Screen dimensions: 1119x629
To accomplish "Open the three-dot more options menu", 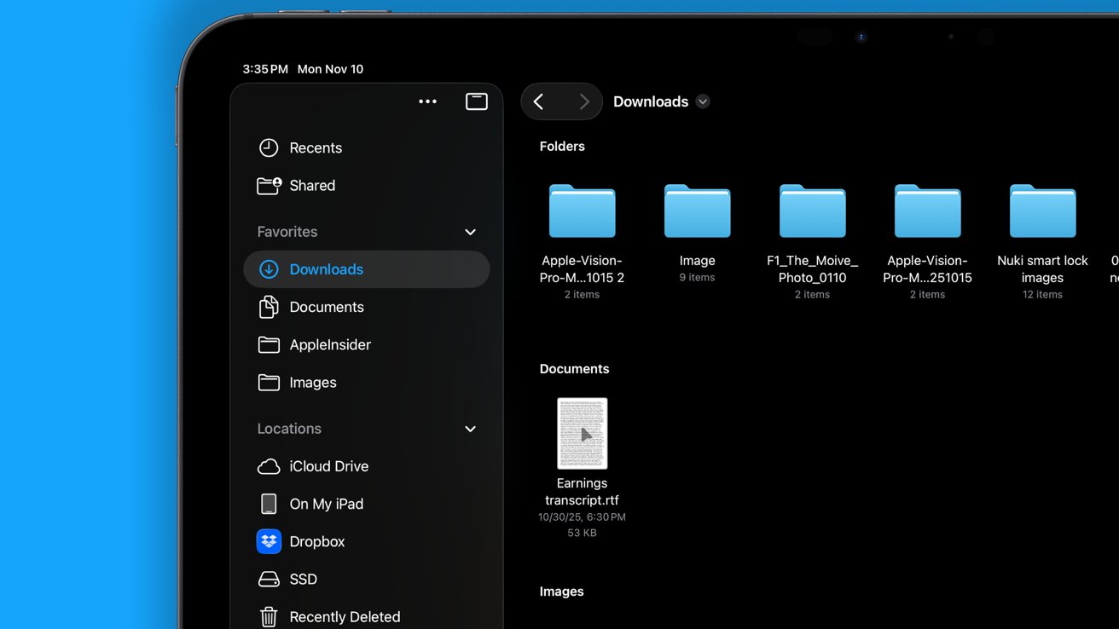I will tap(427, 101).
